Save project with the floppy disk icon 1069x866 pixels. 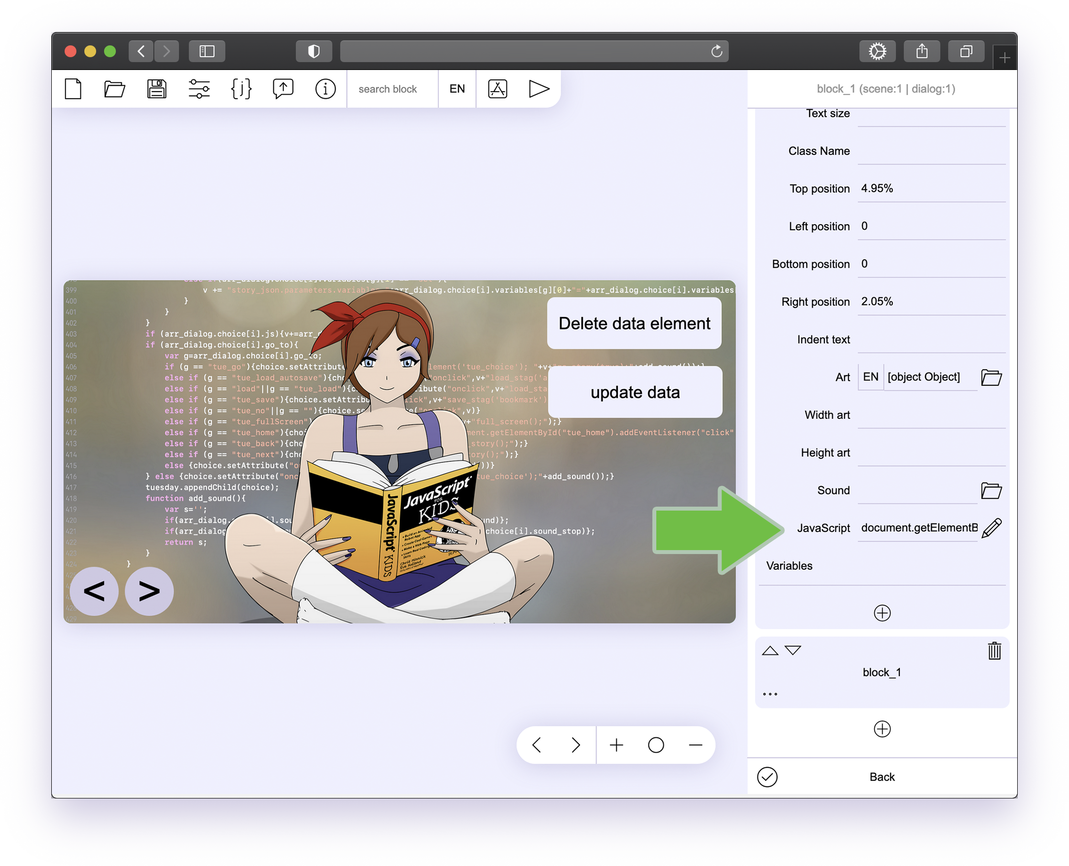coord(157,89)
